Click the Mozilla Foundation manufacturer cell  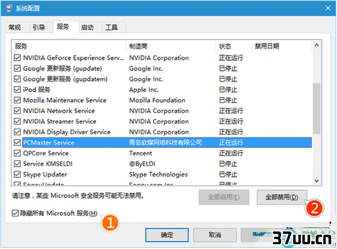pos(157,100)
